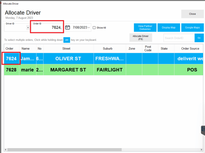Click the Order Source column header
205x153 pixels.
[190, 49]
